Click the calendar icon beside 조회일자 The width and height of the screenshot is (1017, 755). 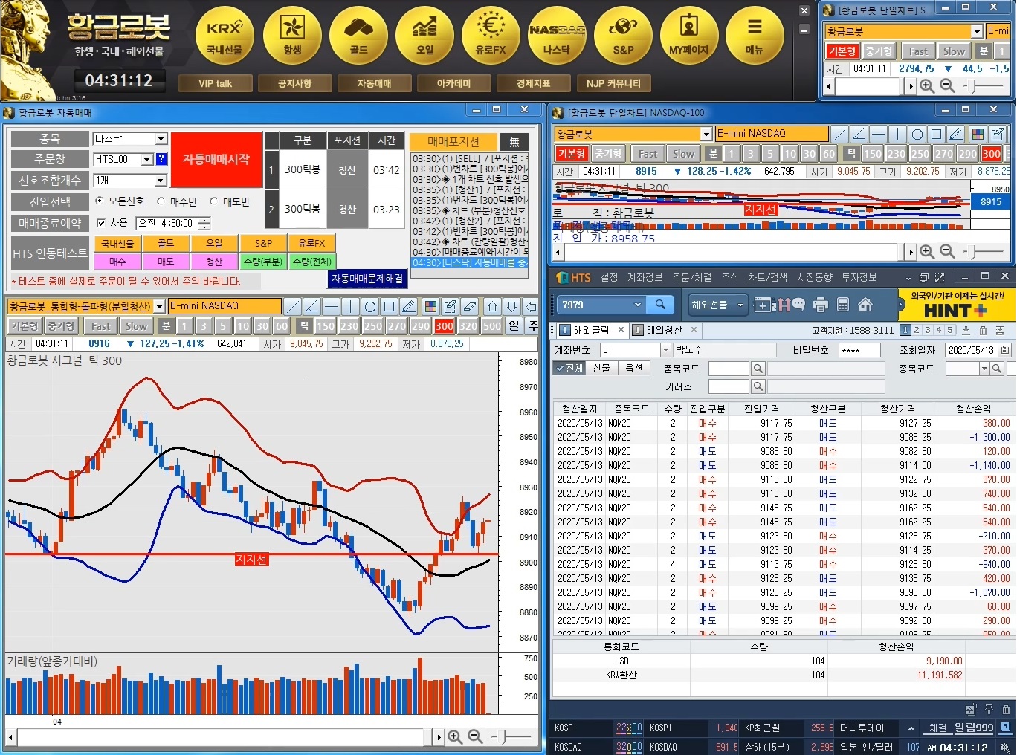(x=1005, y=350)
